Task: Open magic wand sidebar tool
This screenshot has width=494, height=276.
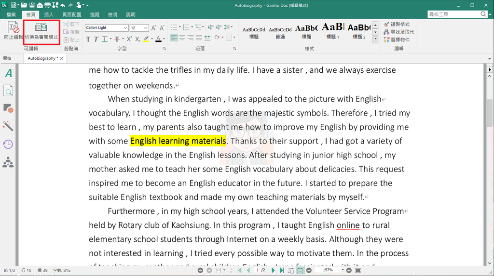Action: pyautogui.click(x=8, y=126)
